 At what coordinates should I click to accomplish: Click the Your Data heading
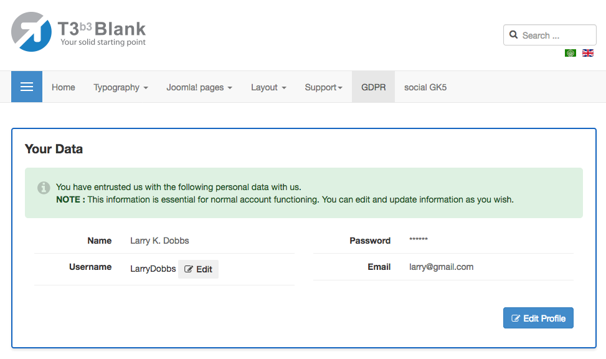click(54, 149)
